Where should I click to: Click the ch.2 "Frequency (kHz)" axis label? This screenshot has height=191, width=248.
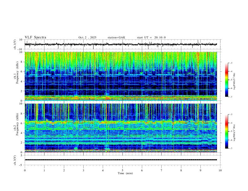click(x=17, y=124)
